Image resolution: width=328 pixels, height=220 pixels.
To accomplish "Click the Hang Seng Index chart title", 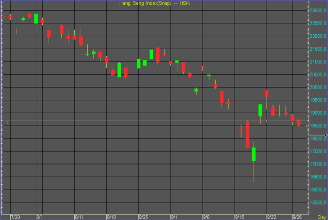I will tap(155, 3).
